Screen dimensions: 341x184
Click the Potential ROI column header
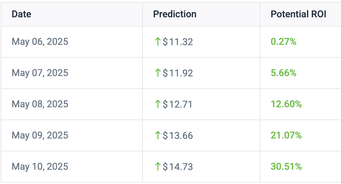click(298, 14)
